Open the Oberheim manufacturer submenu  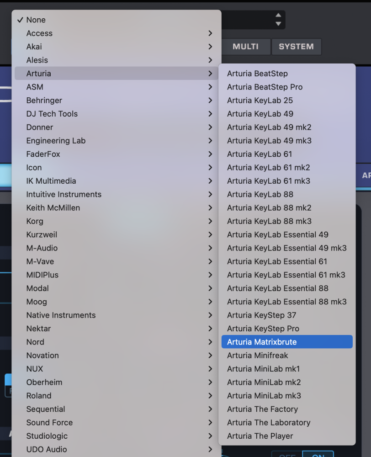[117, 382]
